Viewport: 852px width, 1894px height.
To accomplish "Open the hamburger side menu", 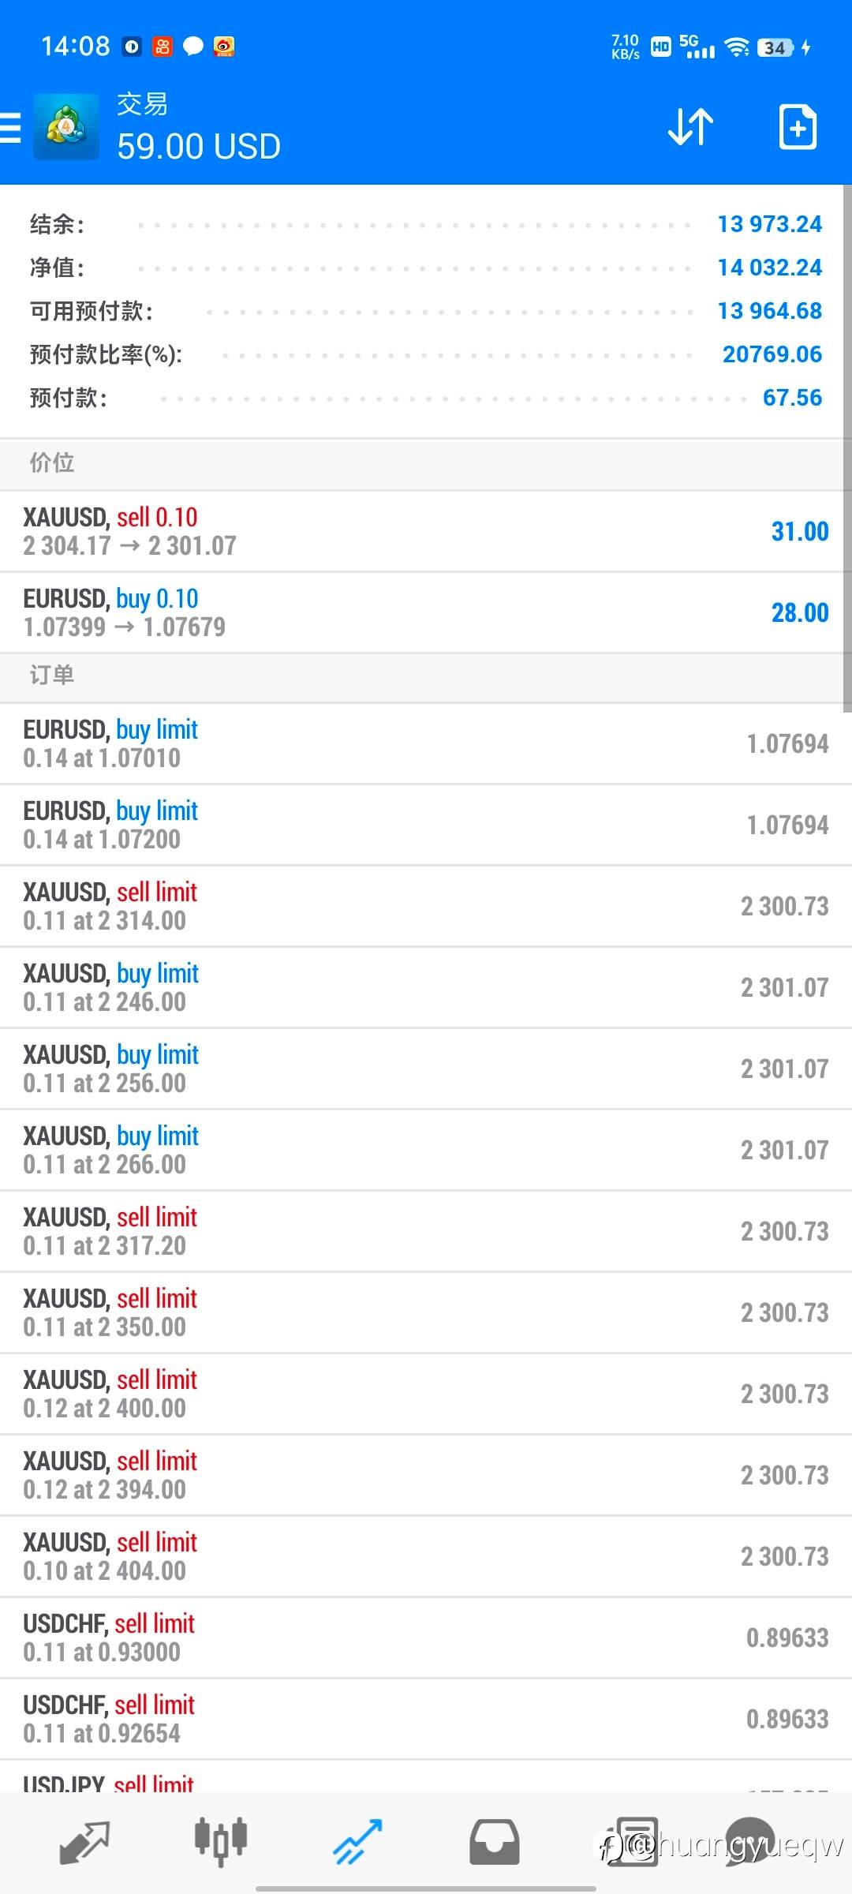I will pyautogui.click(x=11, y=127).
